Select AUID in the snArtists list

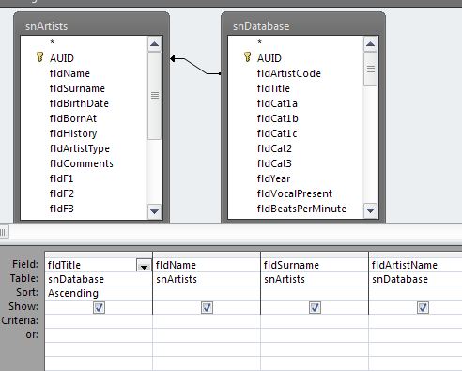point(62,58)
